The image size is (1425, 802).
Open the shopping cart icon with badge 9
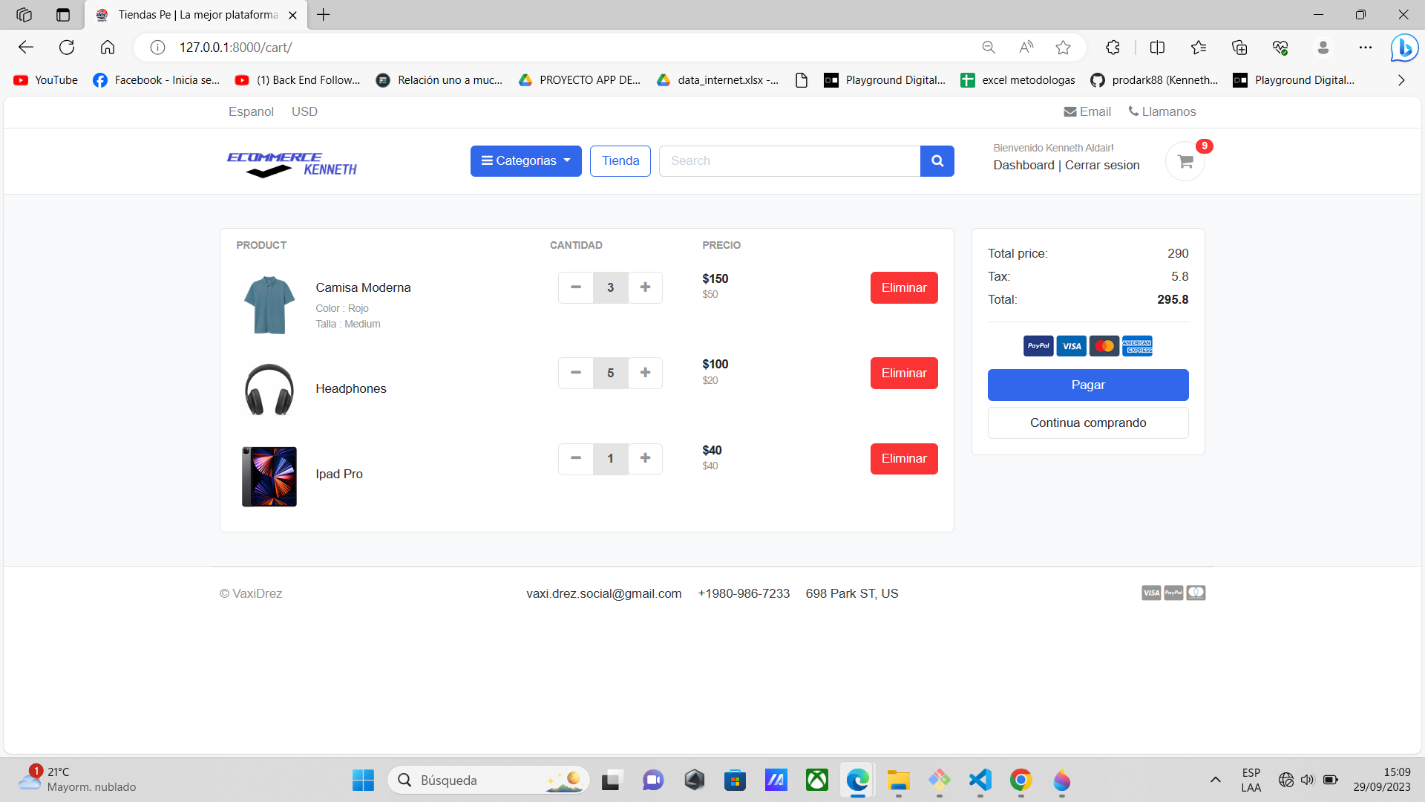1185,161
